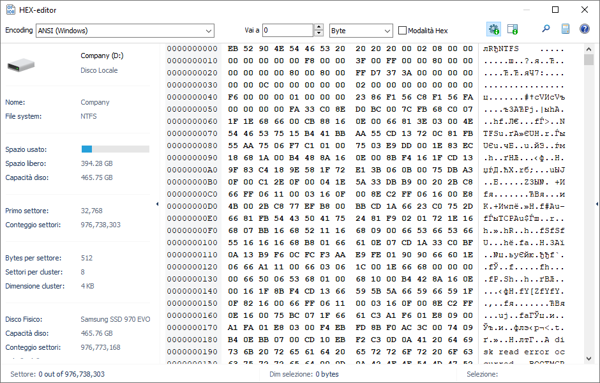Click the right edge panel arrow

597,204
